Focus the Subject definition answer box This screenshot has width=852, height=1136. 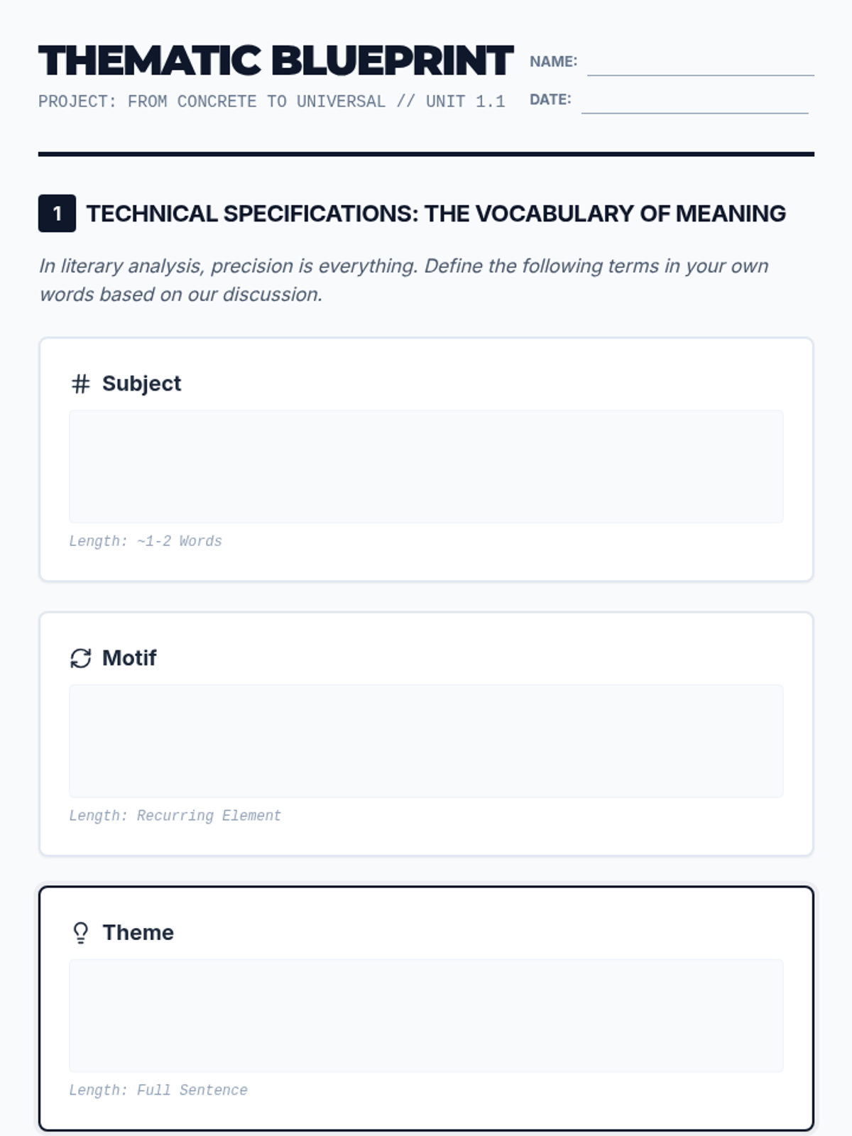coord(426,466)
